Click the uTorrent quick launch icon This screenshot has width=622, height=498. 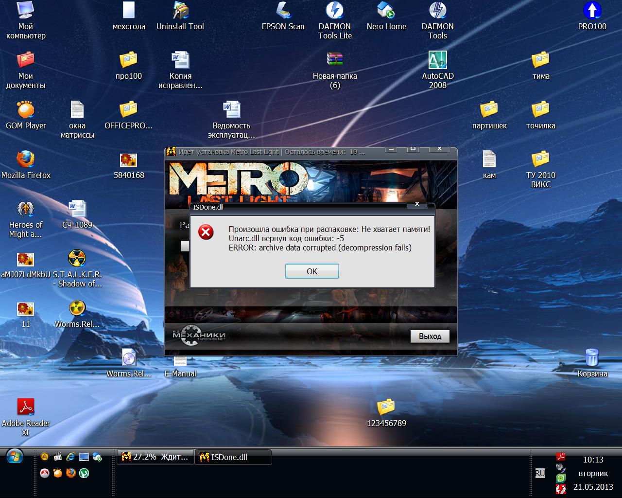pyautogui.click(x=84, y=473)
